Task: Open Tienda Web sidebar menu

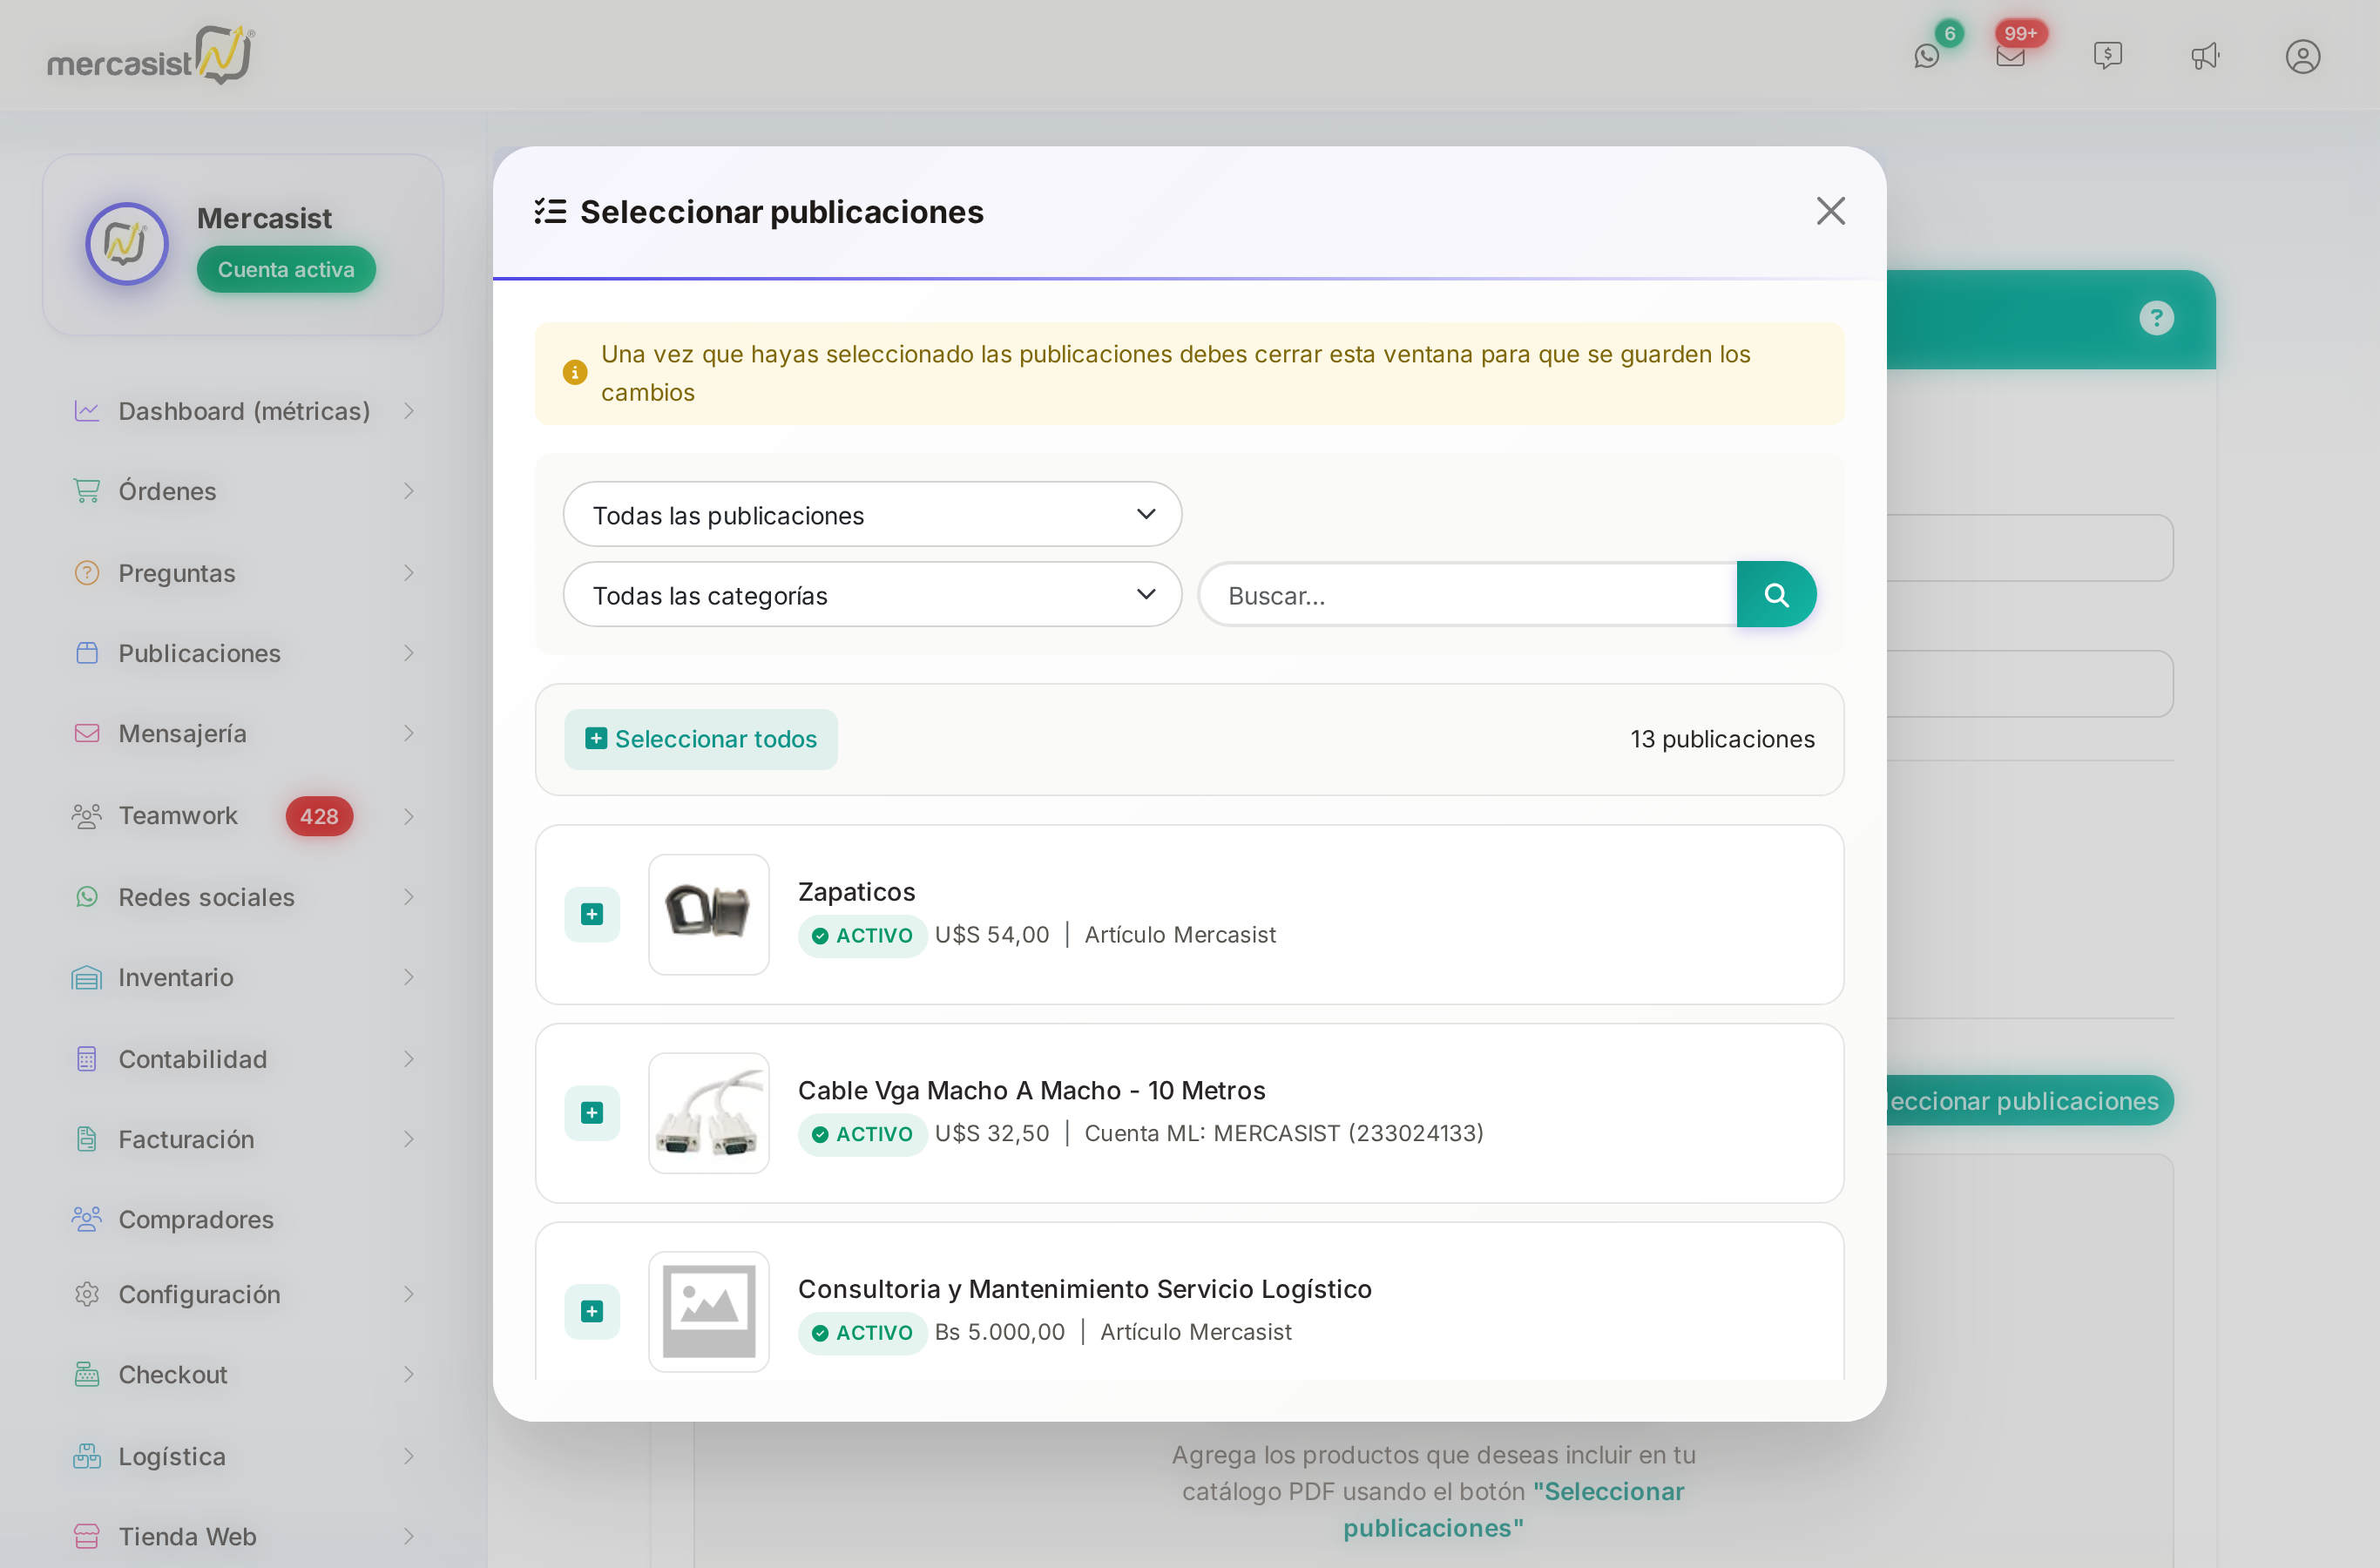Action: 243,1536
